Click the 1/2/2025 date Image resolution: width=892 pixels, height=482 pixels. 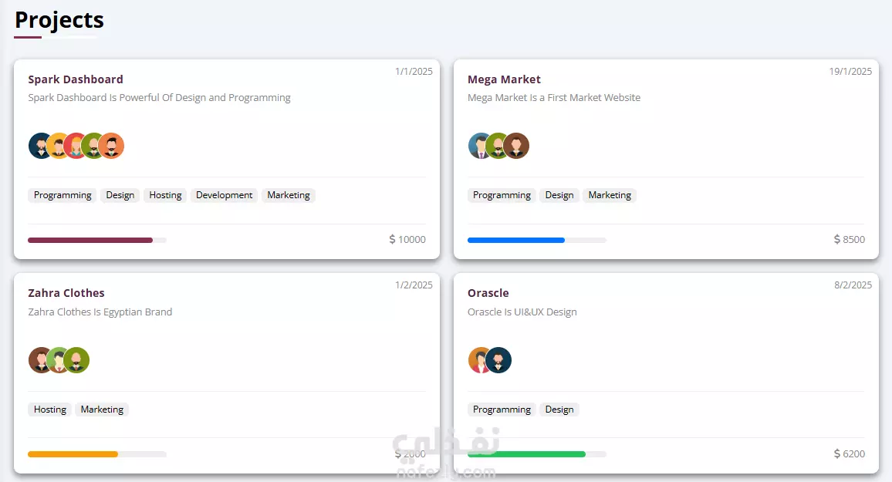414,285
